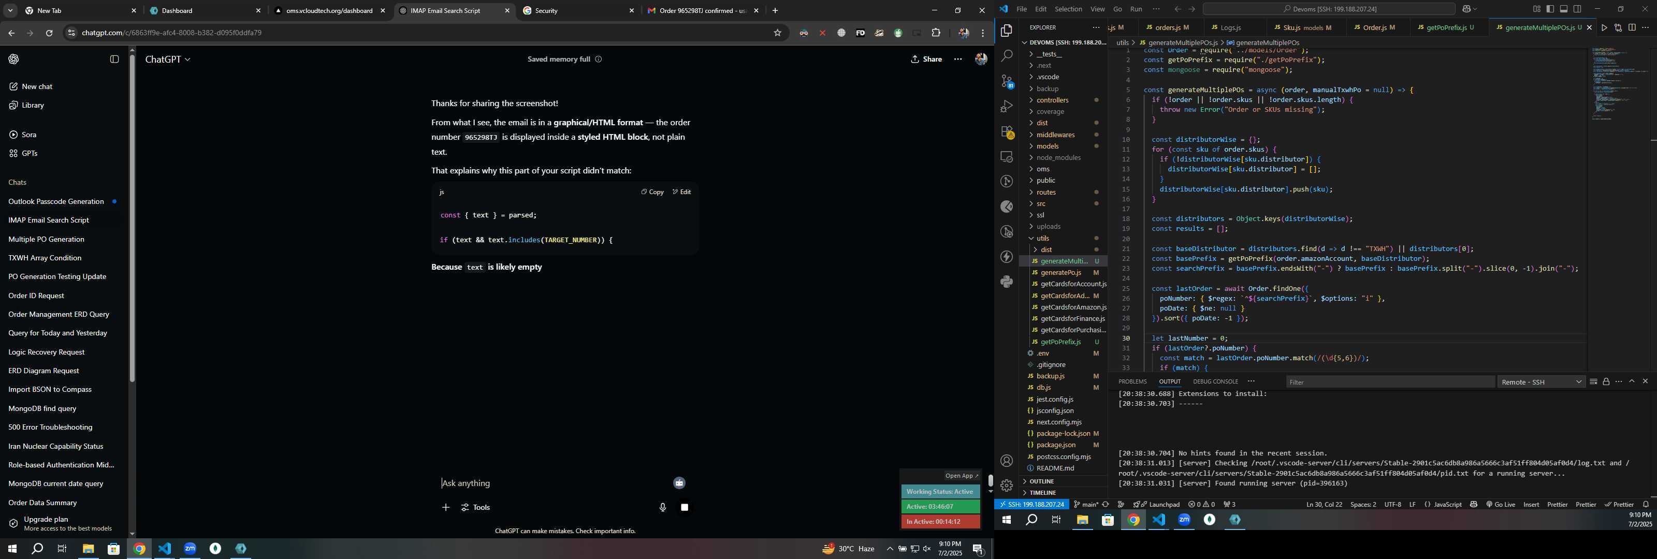
Task: Open Zoom from the left taskbar
Action: tap(190, 549)
